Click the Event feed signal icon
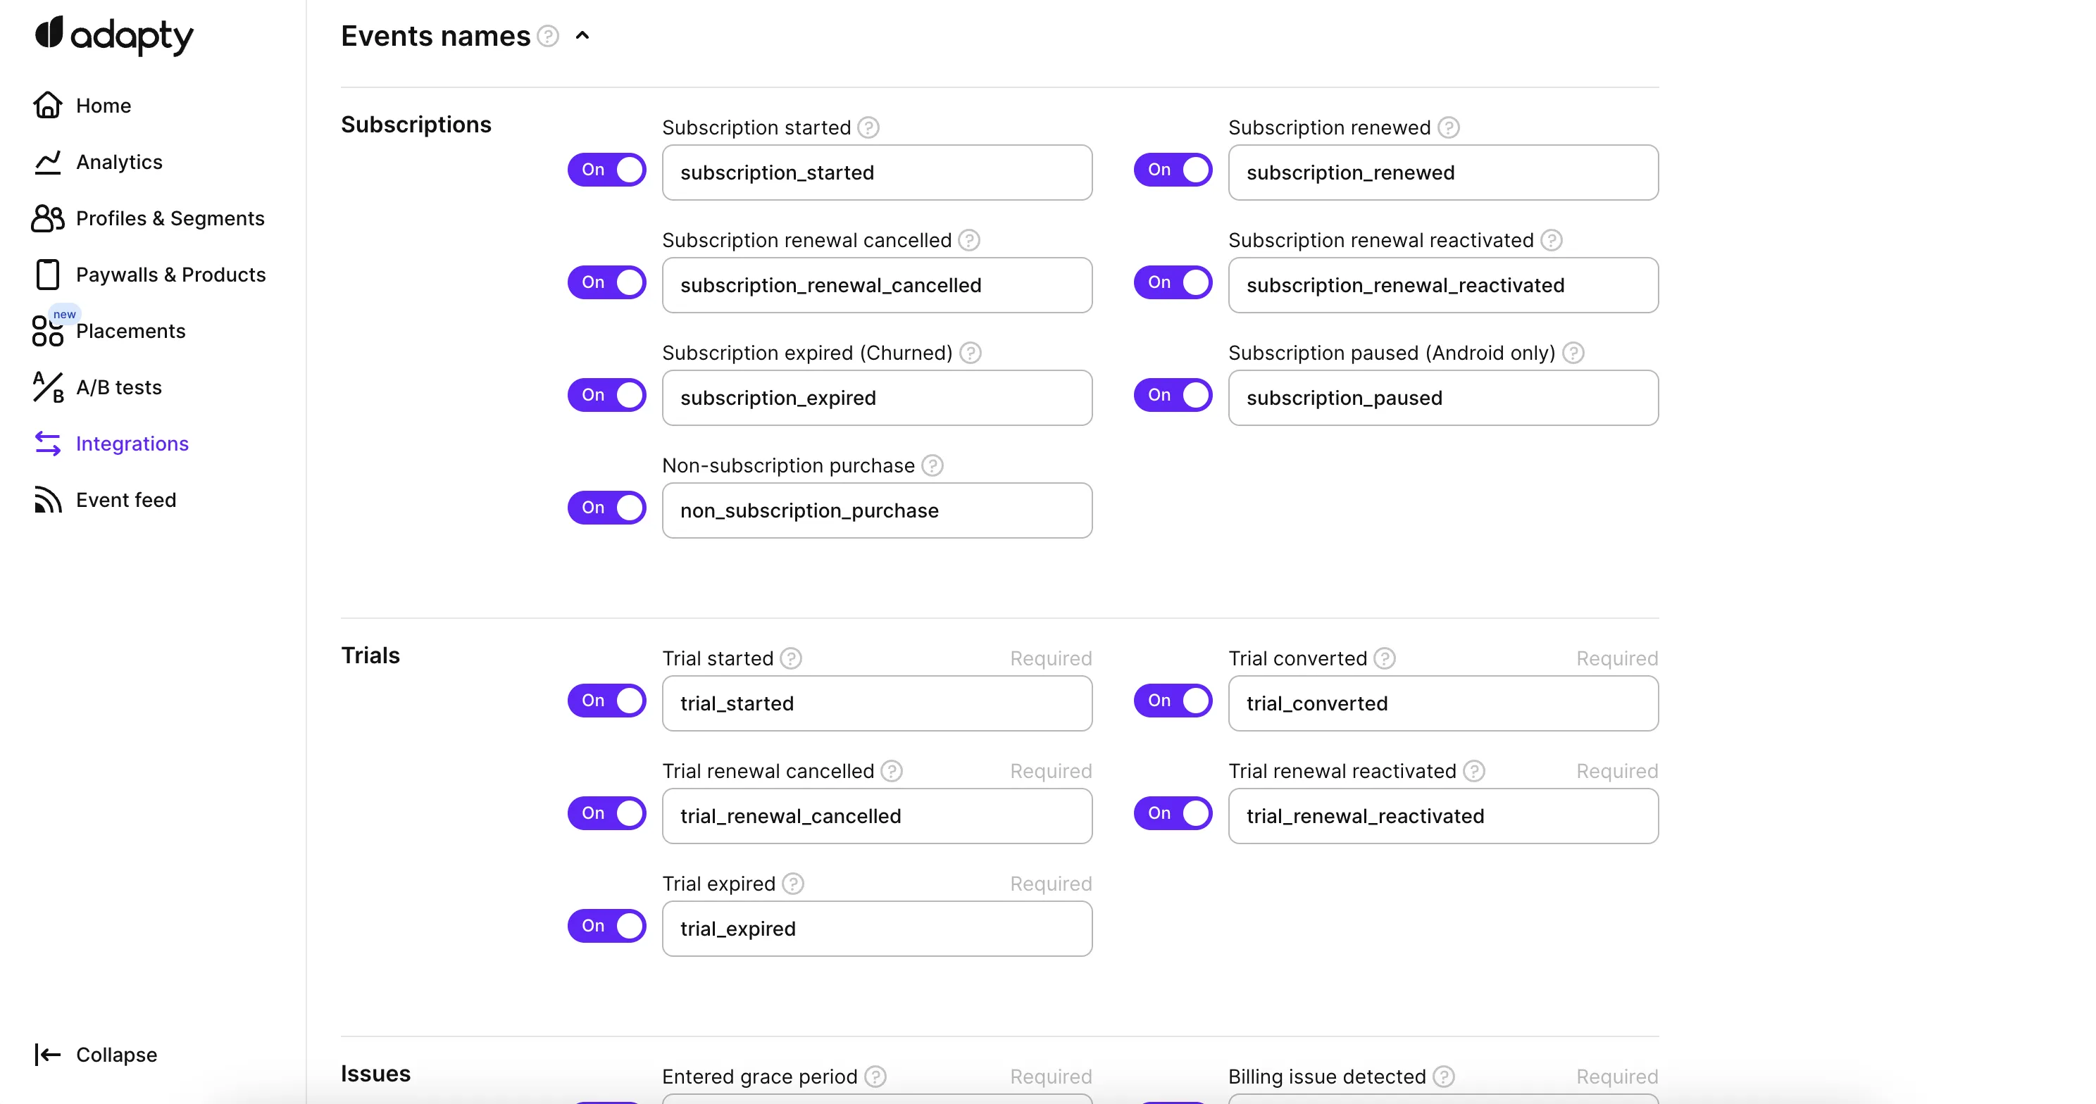 click(x=47, y=499)
